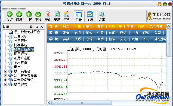Expand the 股市英雄榜 tree node
The height and width of the screenshot is (106, 173).
5,71
